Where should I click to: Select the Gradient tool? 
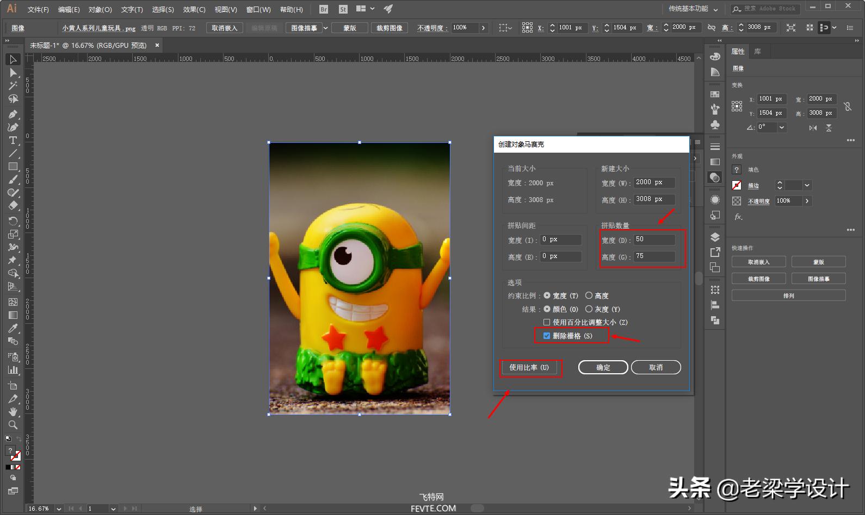pyautogui.click(x=13, y=315)
